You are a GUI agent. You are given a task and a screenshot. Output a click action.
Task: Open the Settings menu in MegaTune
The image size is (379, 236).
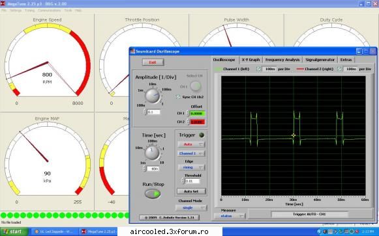(x=16, y=10)
